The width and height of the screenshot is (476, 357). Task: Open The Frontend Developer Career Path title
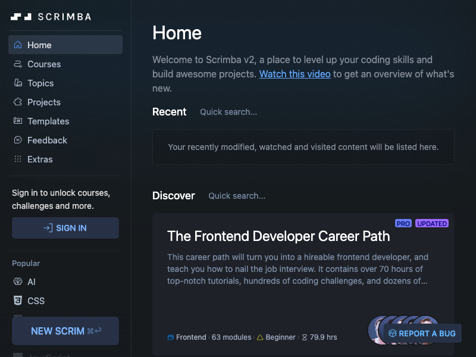click(278, 236)
